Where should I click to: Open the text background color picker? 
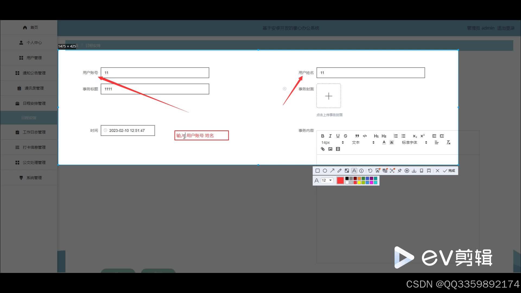point(392,142)
